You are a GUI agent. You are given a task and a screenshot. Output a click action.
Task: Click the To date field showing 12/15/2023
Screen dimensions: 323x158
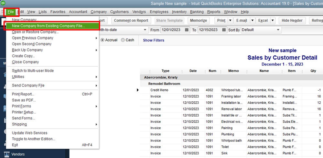click(210, 30)
